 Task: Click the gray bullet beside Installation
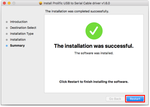coord(7,40)
